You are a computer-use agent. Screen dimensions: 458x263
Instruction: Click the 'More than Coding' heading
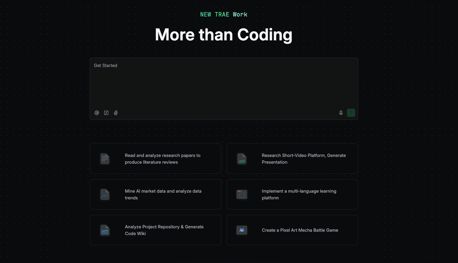[224, 35]
